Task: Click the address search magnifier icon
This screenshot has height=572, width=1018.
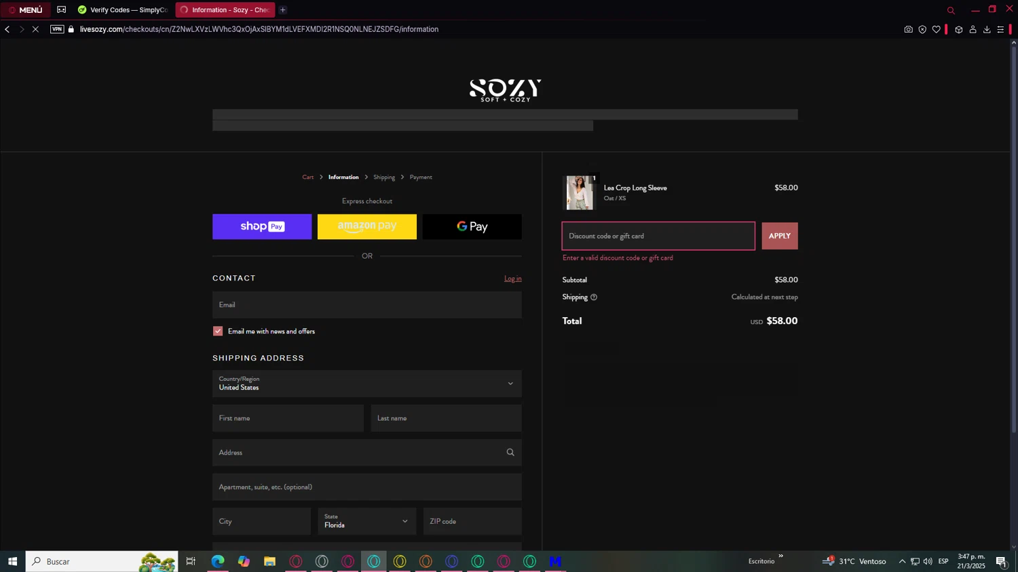Action: 510,453
